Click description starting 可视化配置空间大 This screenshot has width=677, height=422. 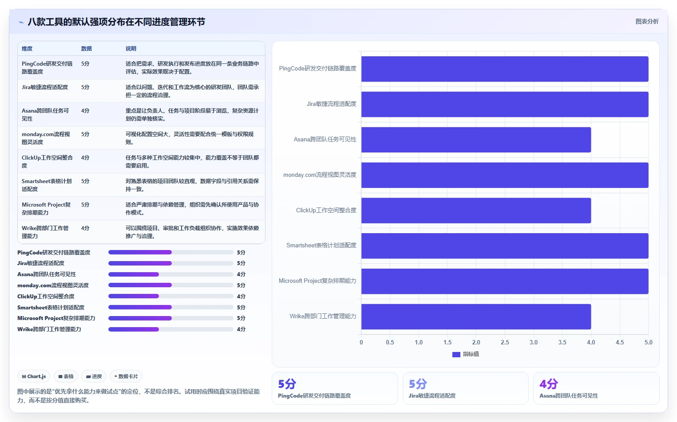tap(190, 138)
